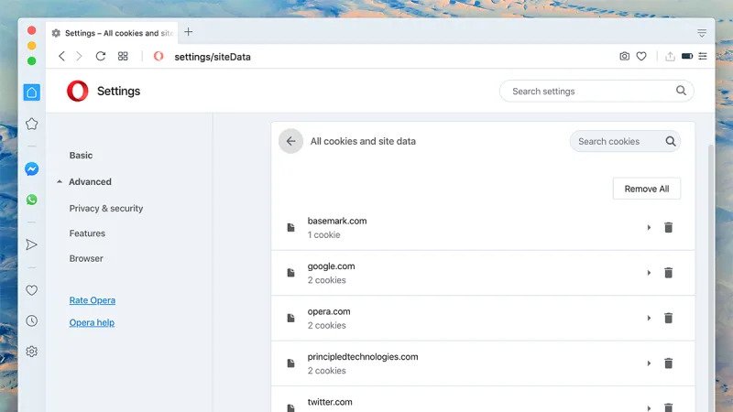Click the back arrow beside All cookies
This screenshot has height=412, width=733.
(290, 141)
